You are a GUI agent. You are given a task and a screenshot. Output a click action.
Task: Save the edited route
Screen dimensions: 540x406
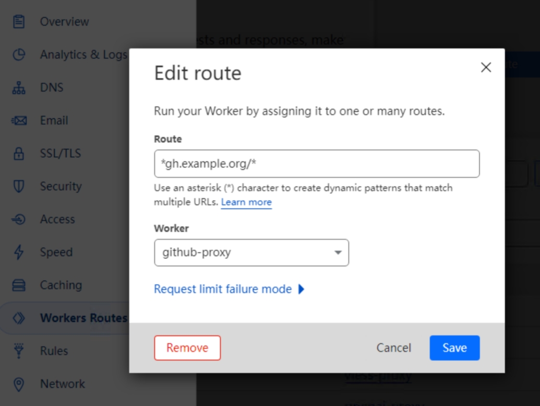[454, 347]
